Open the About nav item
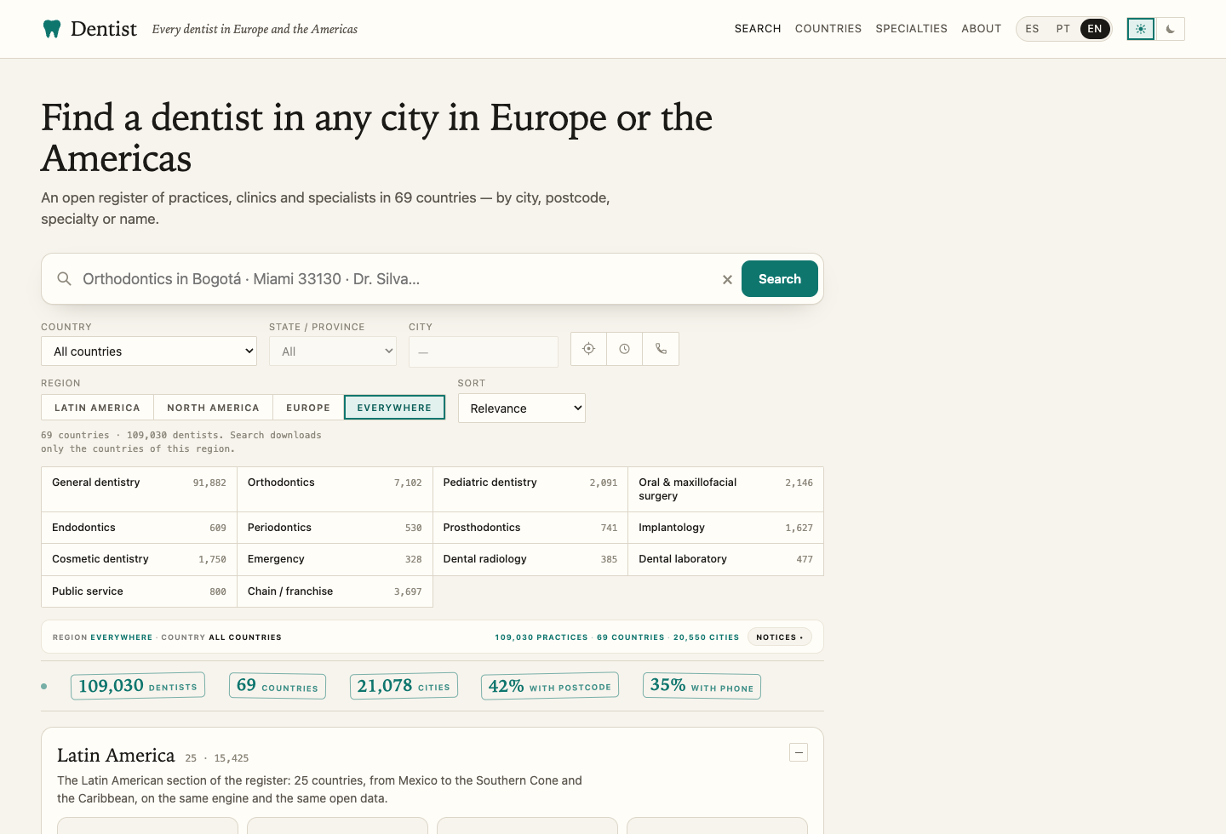Viewport: 1226px width, 834px height. tap(982, 29)
